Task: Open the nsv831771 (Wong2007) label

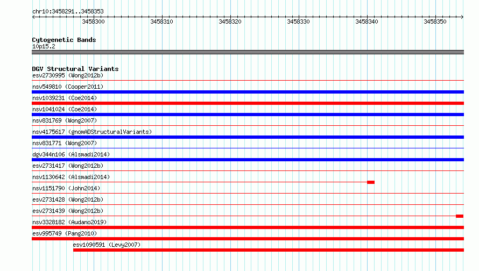Action: pyautogui.click(x=65, y=143)
